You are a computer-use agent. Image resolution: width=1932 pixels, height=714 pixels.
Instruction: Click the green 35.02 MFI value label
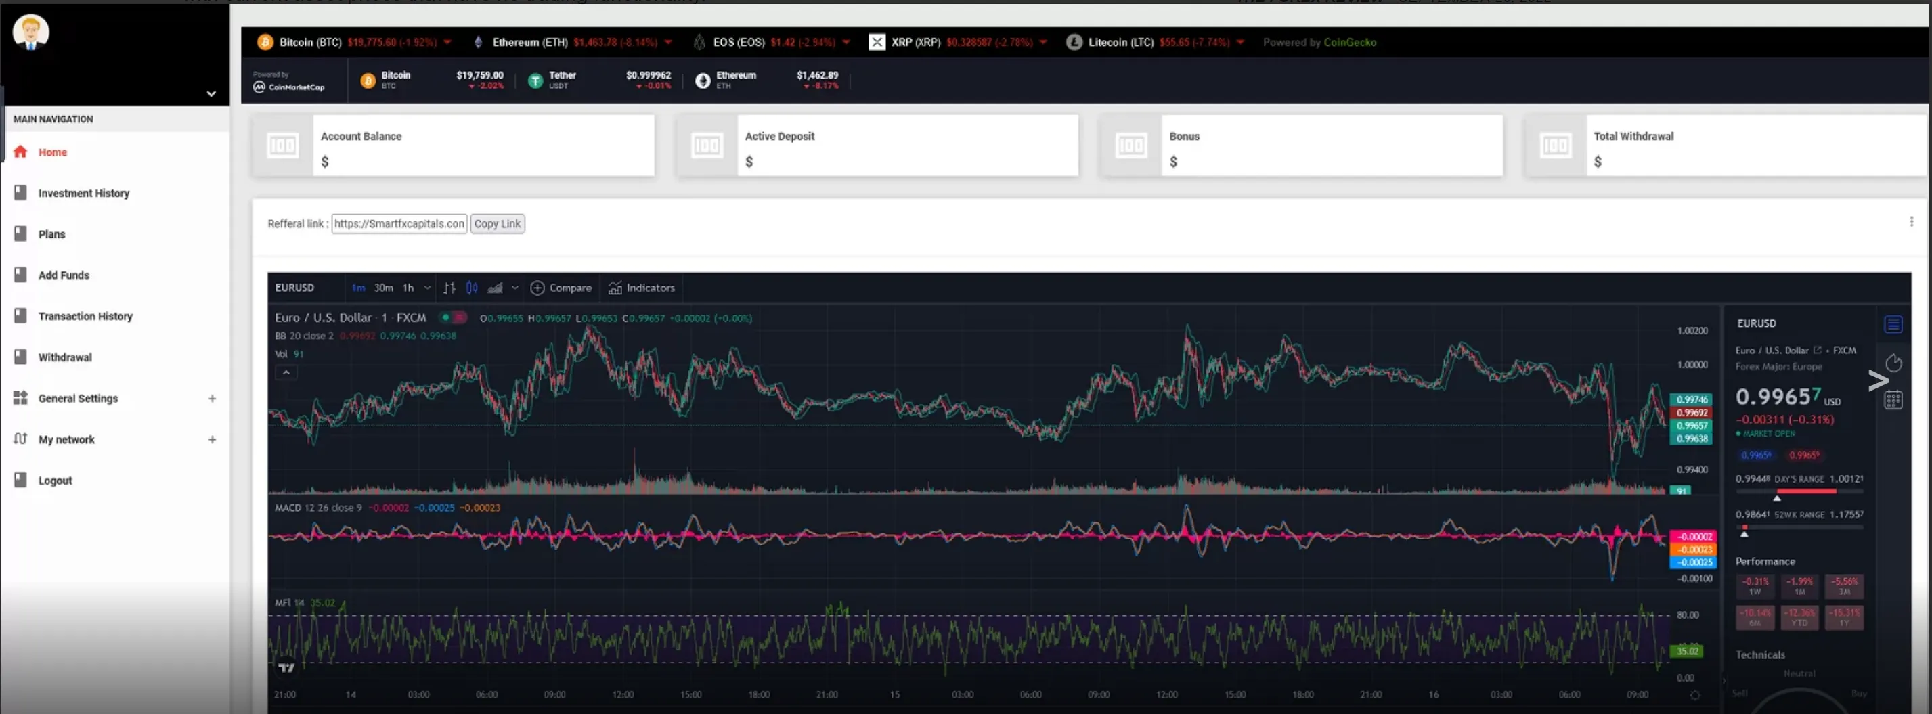coord(1686,651)
